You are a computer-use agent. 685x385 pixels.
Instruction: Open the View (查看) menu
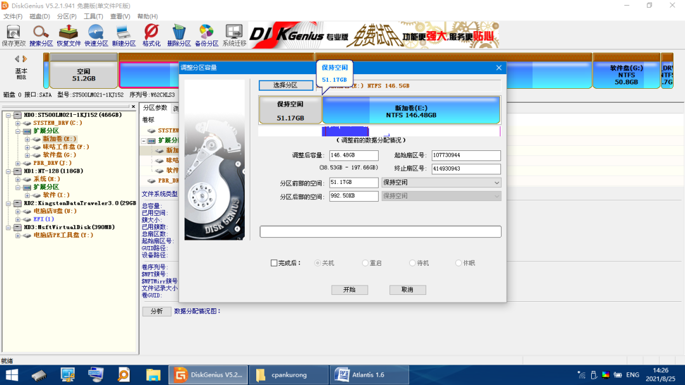(120, 16)
